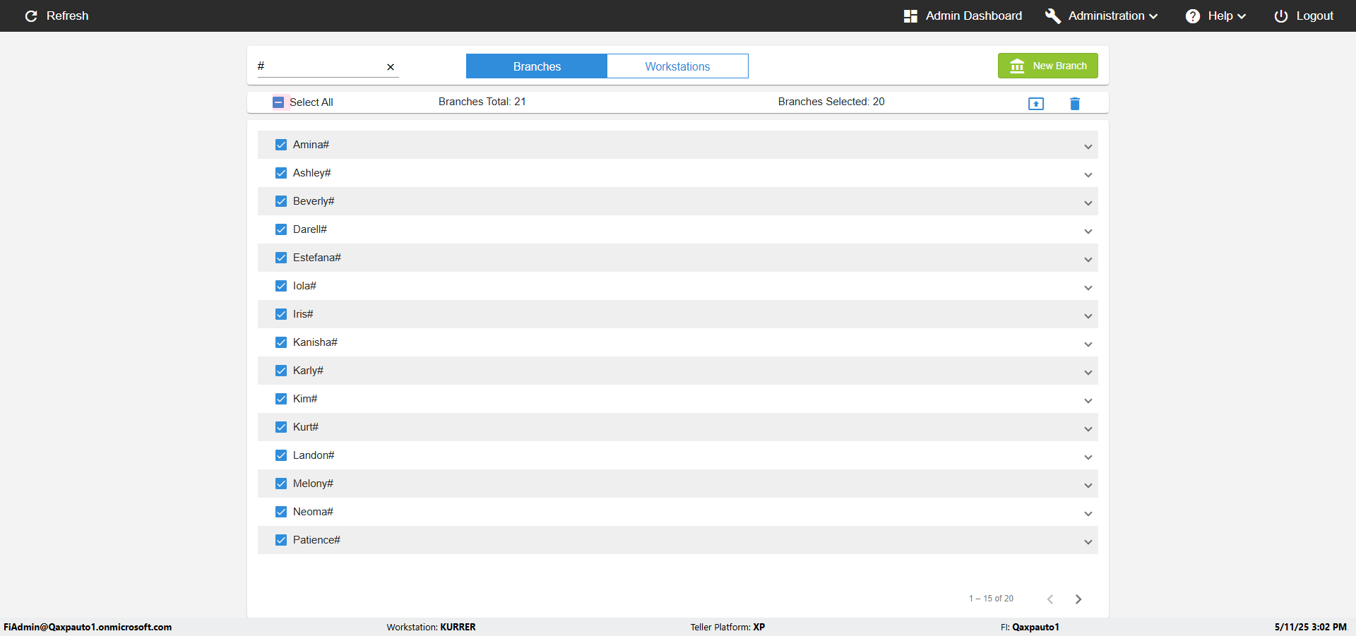Viewport: 1356px width, 636px height.
Task: Uncheck the Iris# branch checkbox
Action: click(x=281, y=314)
